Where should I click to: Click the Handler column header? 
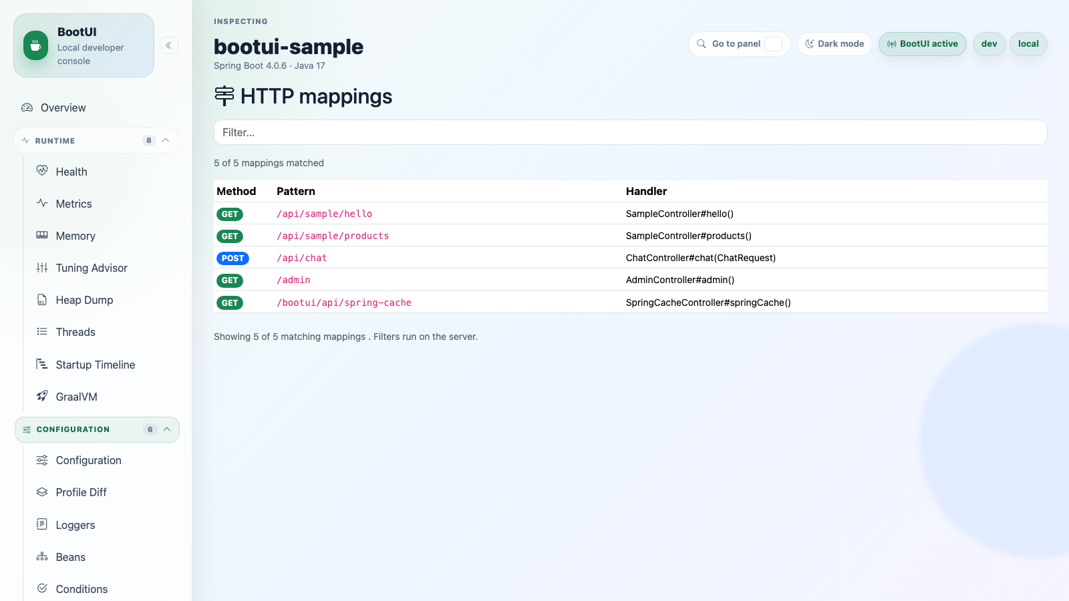(x=646, y=191)
